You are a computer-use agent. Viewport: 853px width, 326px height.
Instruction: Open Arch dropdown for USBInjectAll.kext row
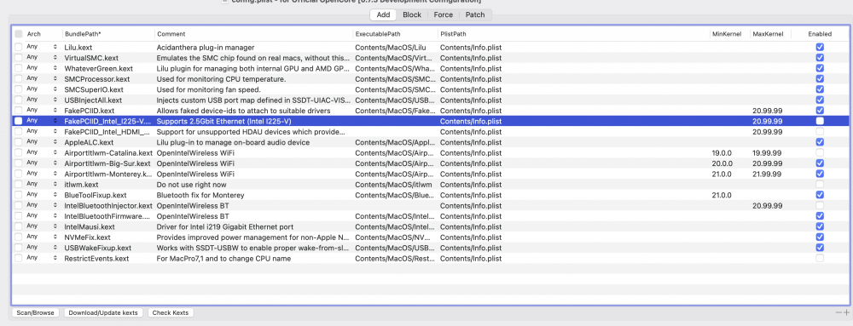(41, 100)
